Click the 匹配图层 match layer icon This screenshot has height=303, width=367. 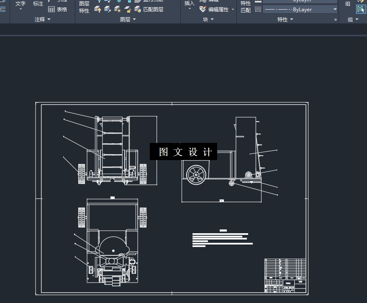tap(138, 9)
